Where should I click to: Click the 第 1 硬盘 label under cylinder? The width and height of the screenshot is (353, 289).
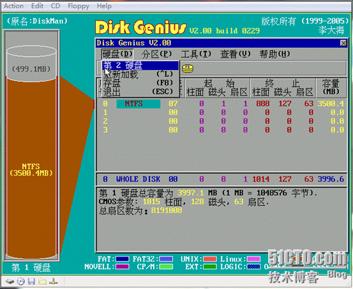pyautogui.click(x=31, y=268)
